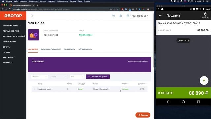Switch to the Установка / Удаление tab
The height and width of the screenshot is (119, 211).
point(51,49)
